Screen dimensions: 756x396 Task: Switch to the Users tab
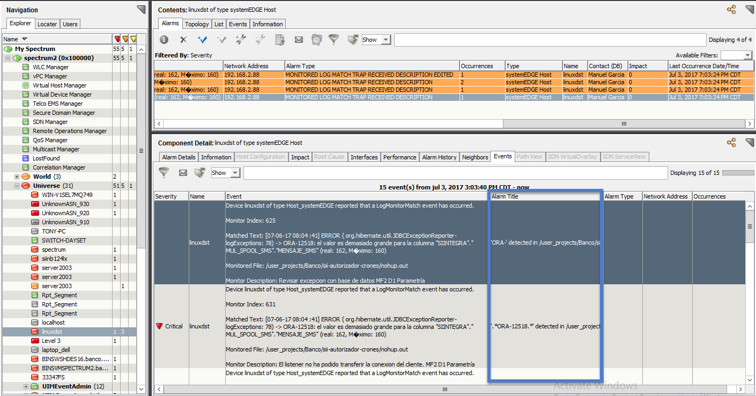[70, 24]
